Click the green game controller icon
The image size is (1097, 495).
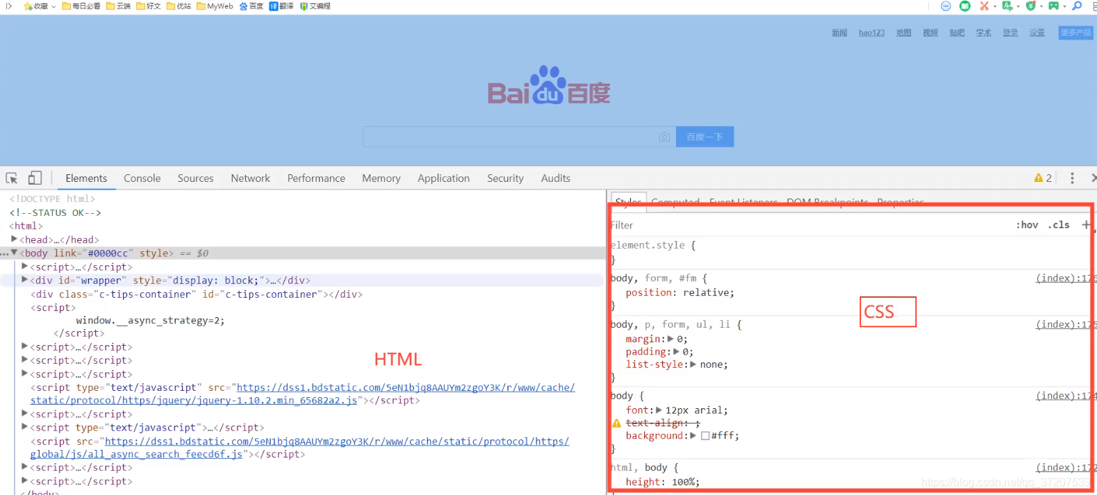pyautogui.click(x=1054, y=6)
